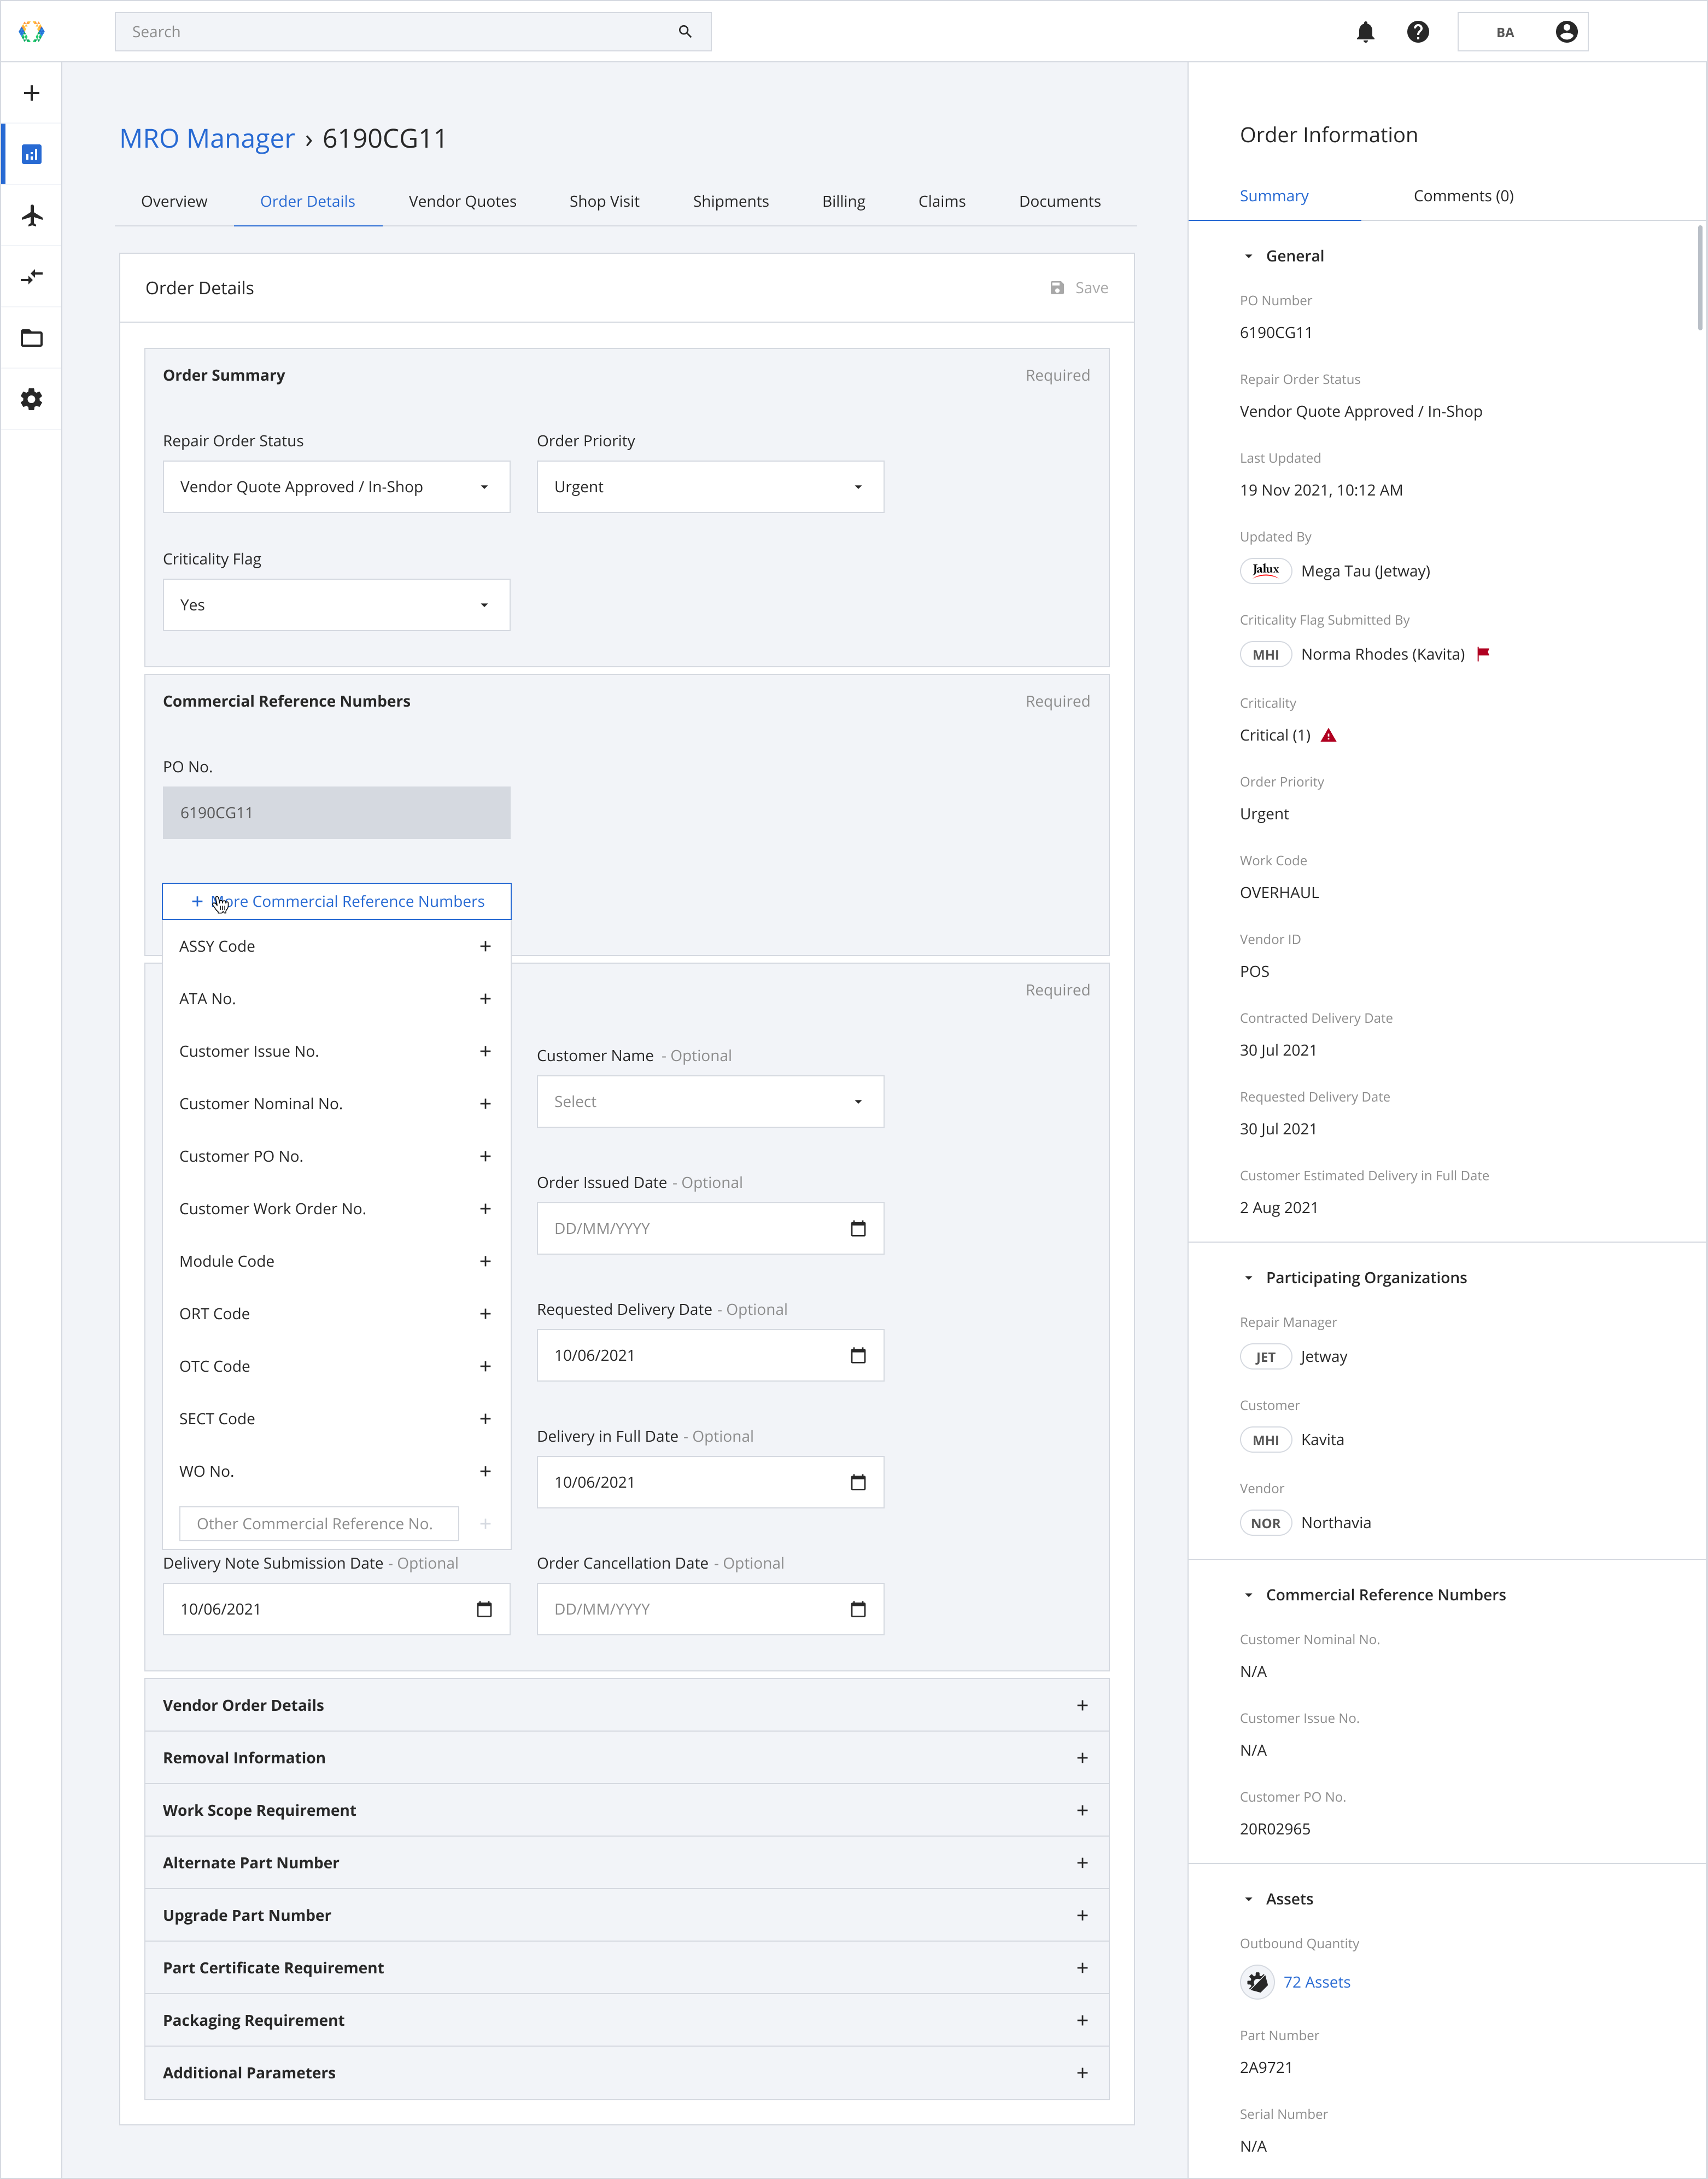This screenshot has width=1708, height=2179.
Task: Expand Work Scope Requirement section
Action: click(x=627, y=1811)
